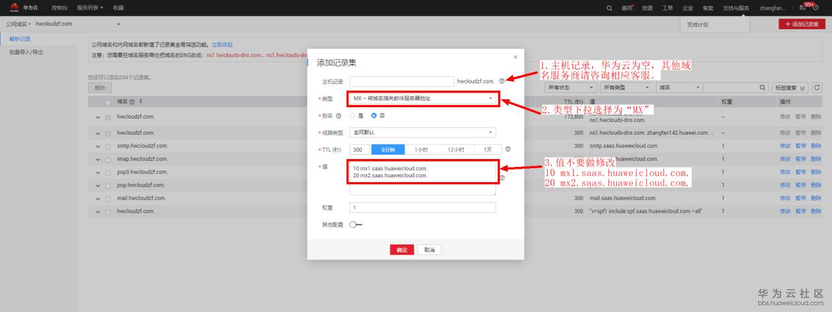832x312 pixels.
Task: Open the domain switcher dropdown arrow
Action: pyautogui.click(x=118, y=24)
